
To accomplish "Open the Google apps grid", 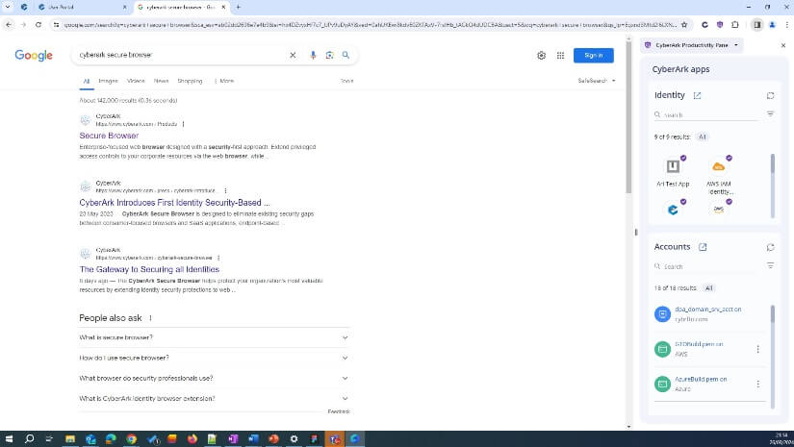I will tap(560, 56).
